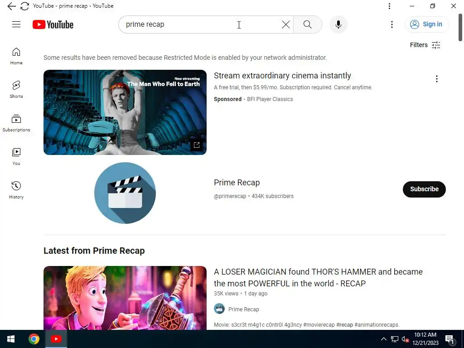464x348 pixels.
Task: Open Subscriptions in the sidebar
Action: pyautogui.click(x=16, y=123)
